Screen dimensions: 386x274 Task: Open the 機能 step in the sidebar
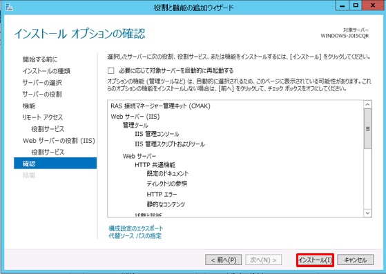coord(29,106)
